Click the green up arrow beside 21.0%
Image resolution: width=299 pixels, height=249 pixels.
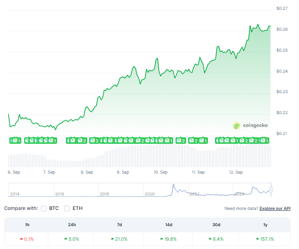tap(113, 239)
